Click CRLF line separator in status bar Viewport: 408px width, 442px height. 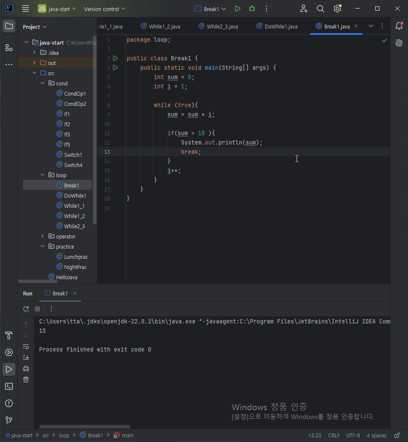334,436
